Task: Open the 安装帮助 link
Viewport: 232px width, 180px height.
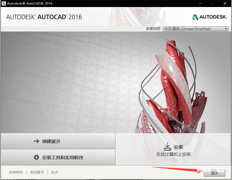Action: point(16,172)
